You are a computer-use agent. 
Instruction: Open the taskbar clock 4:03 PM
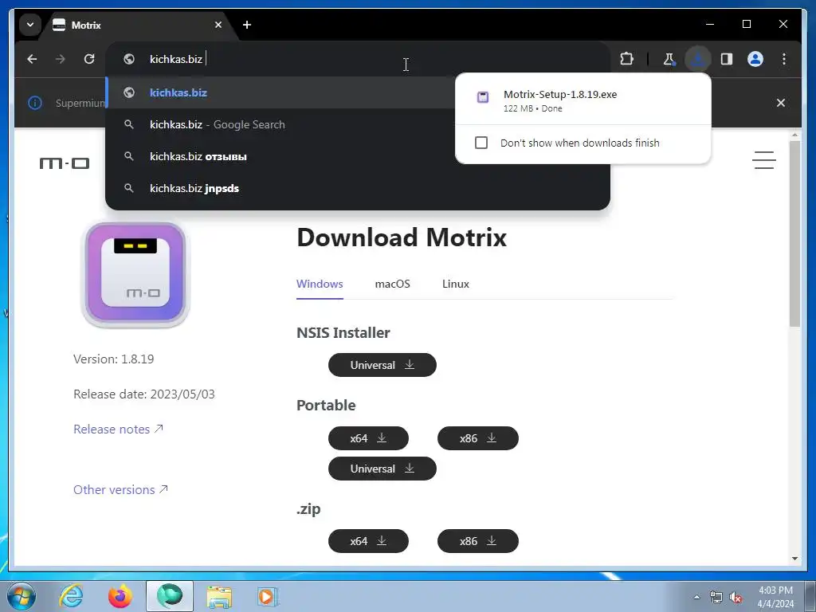click(775, 597)
